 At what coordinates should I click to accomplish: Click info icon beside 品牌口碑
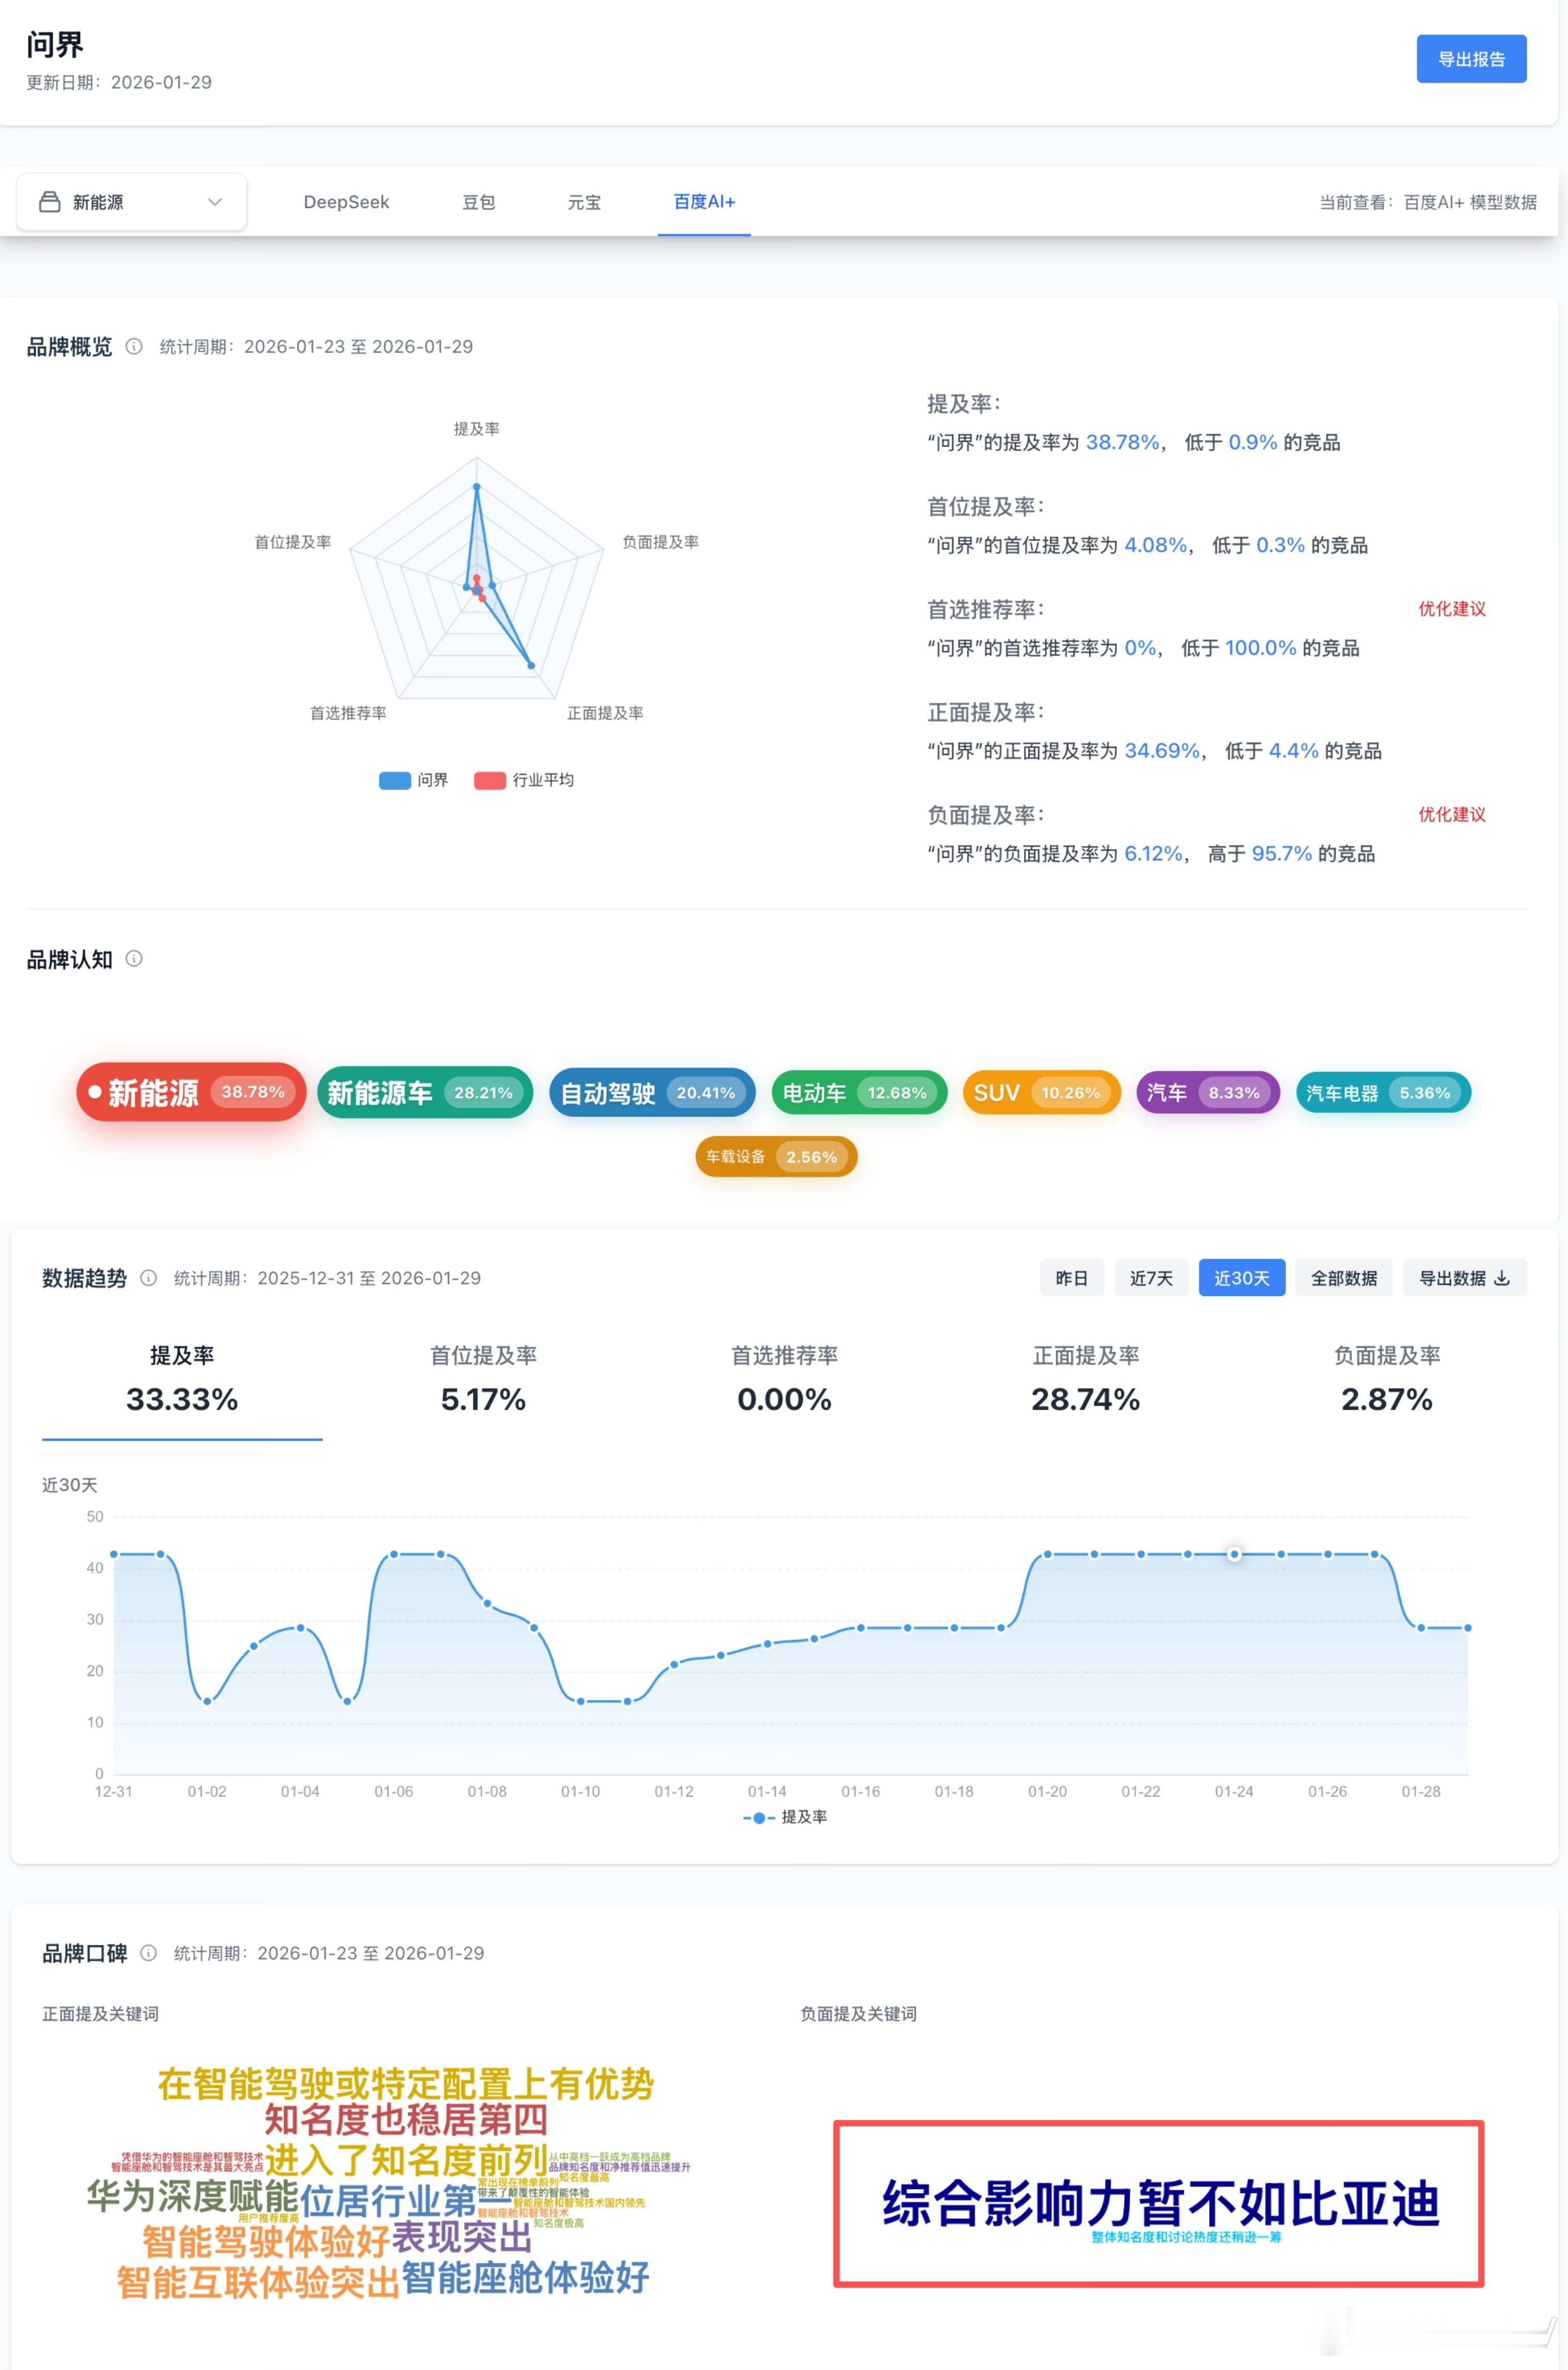[148, 1953]
